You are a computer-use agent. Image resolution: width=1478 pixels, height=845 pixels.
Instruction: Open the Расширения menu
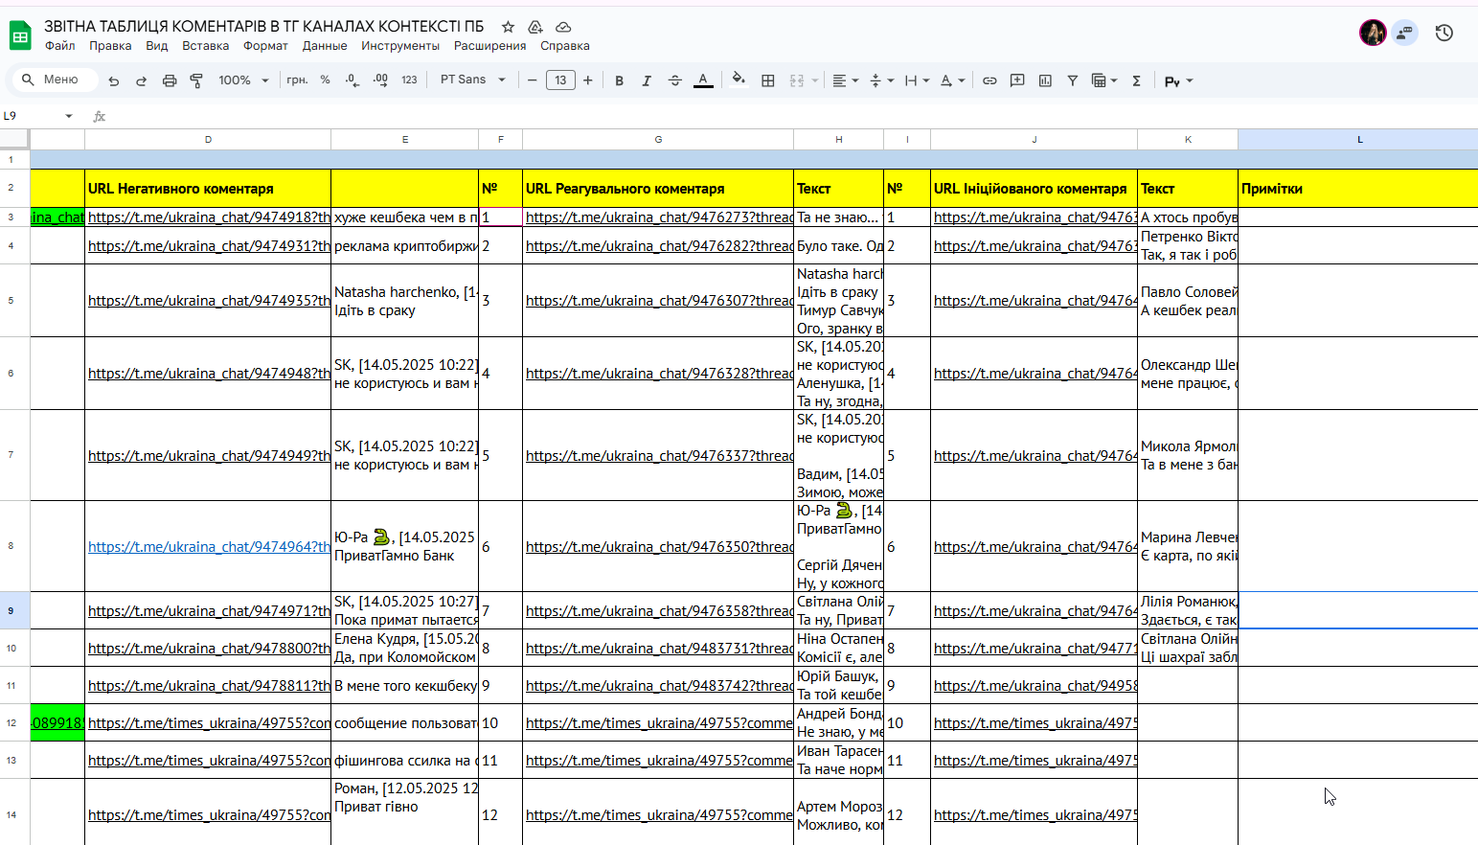coord(490,46)
